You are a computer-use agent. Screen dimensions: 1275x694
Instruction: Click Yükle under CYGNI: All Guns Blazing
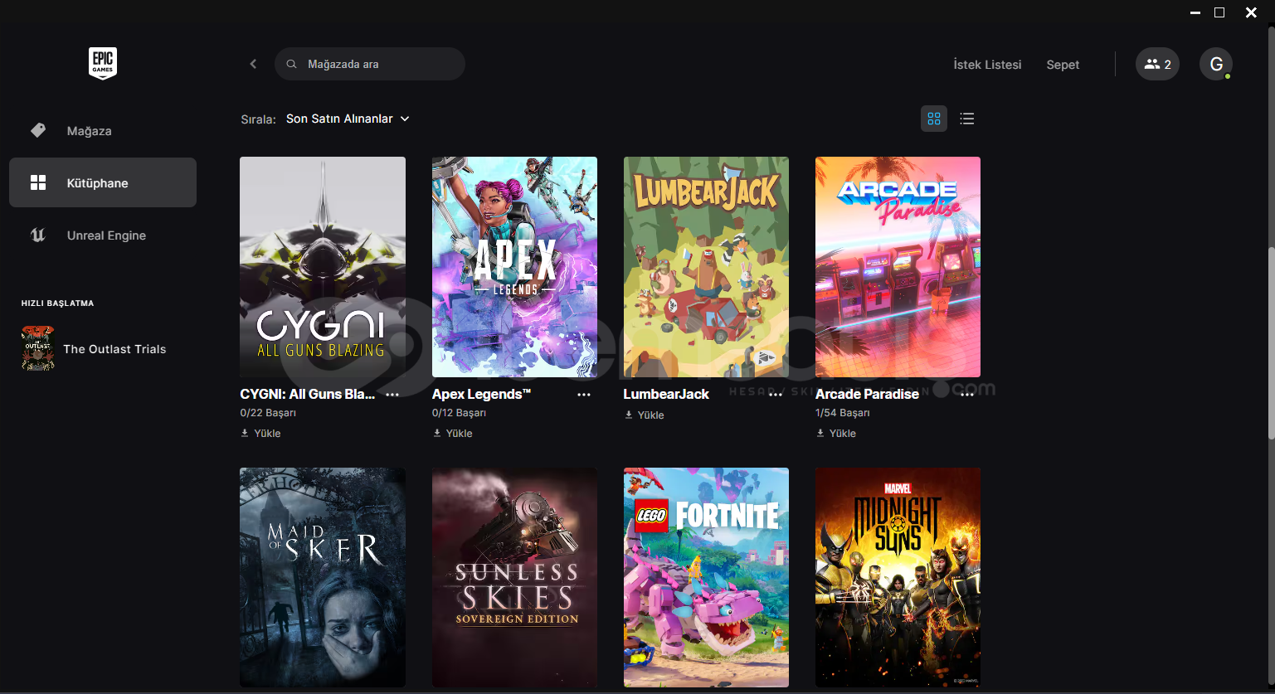click(267, 433)
